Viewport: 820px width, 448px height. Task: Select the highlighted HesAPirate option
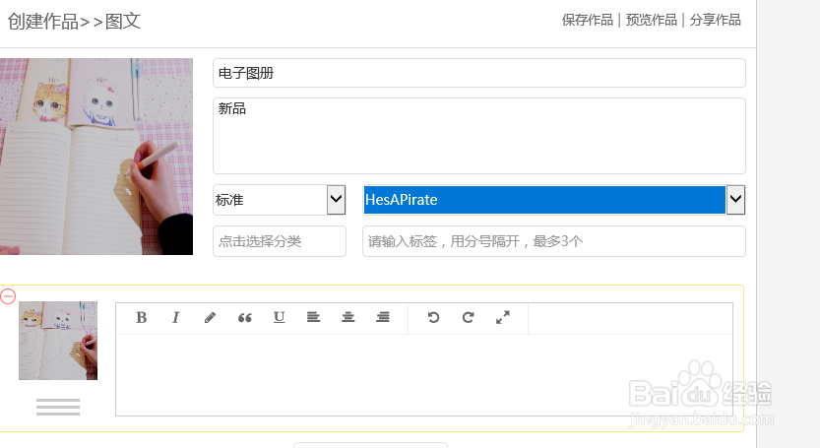pos(544,200)
